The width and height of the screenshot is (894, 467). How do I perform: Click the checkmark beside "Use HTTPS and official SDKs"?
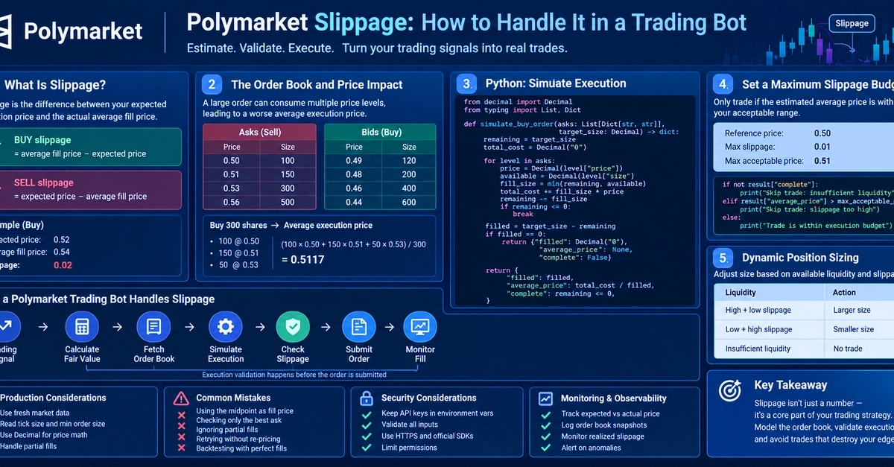click(x=366, y=436)
